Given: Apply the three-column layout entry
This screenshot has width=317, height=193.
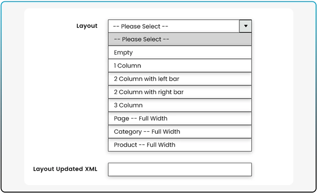Looking at the screenshot, I should point(180,105).
